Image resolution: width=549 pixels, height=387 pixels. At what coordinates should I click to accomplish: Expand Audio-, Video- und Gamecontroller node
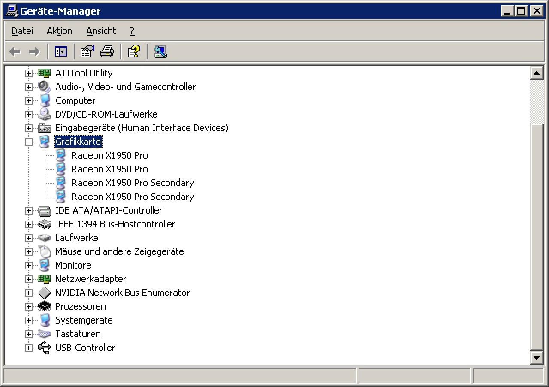click(x=29, y=87)
